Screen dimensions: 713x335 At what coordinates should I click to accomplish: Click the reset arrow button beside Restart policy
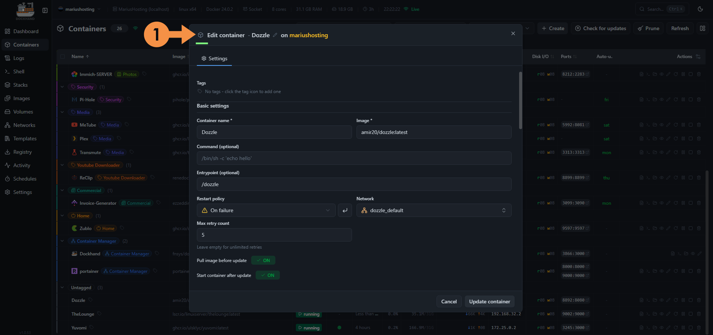pos(345,210)
